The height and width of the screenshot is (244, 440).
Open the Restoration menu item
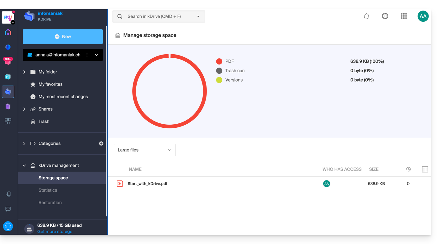pos(50,203)
